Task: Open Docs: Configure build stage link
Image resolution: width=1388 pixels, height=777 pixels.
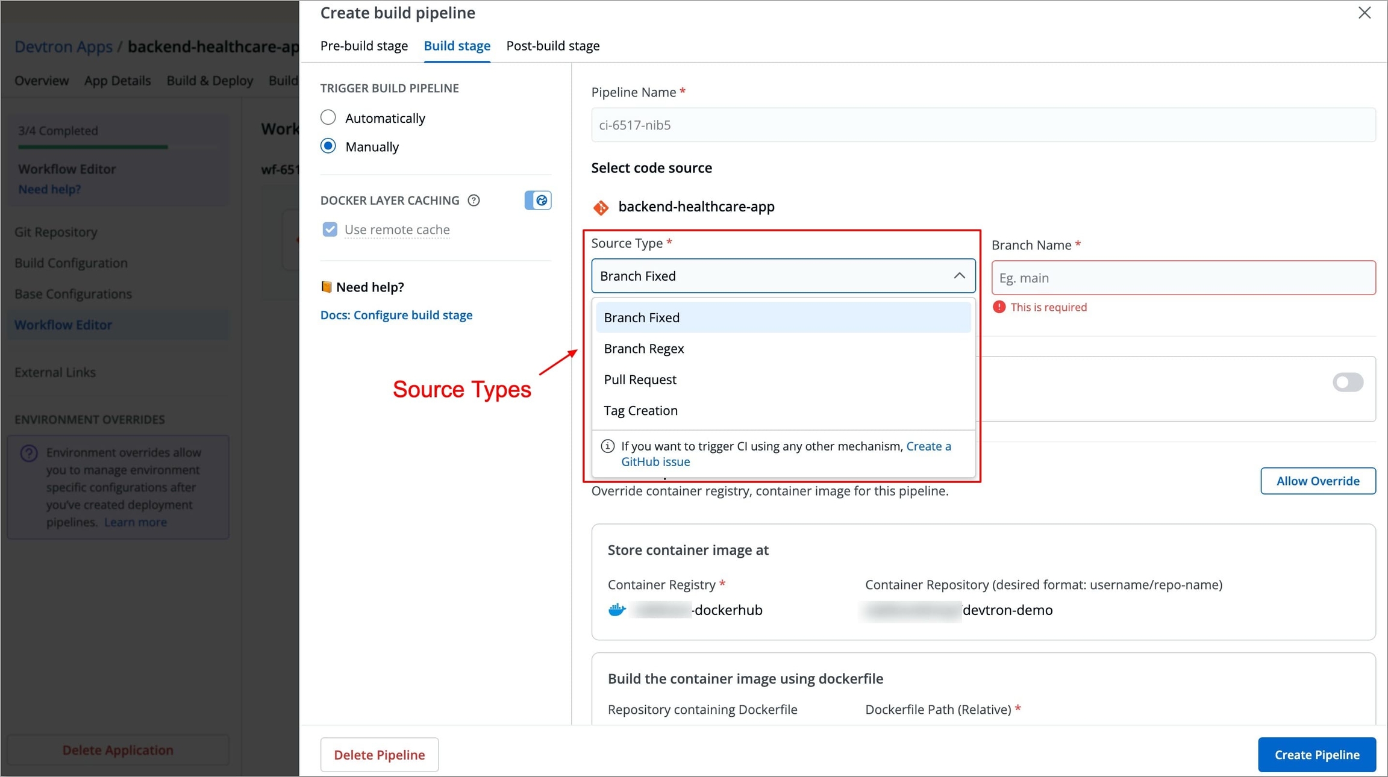Action: click(x=396, y=315)
